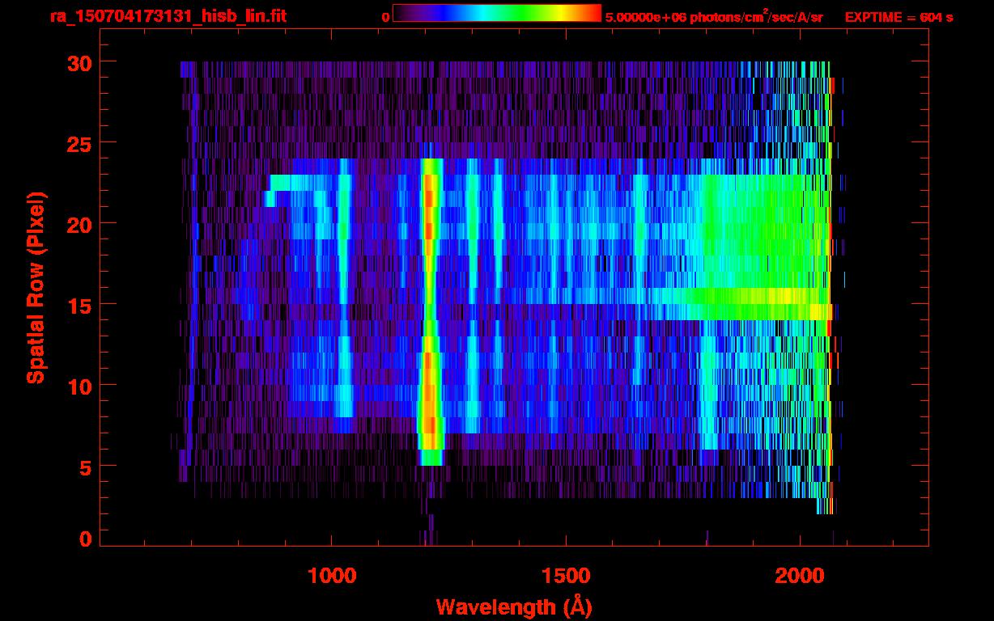Select the color bar minimum label 0

pyautogui.click(x=385, y=17)
